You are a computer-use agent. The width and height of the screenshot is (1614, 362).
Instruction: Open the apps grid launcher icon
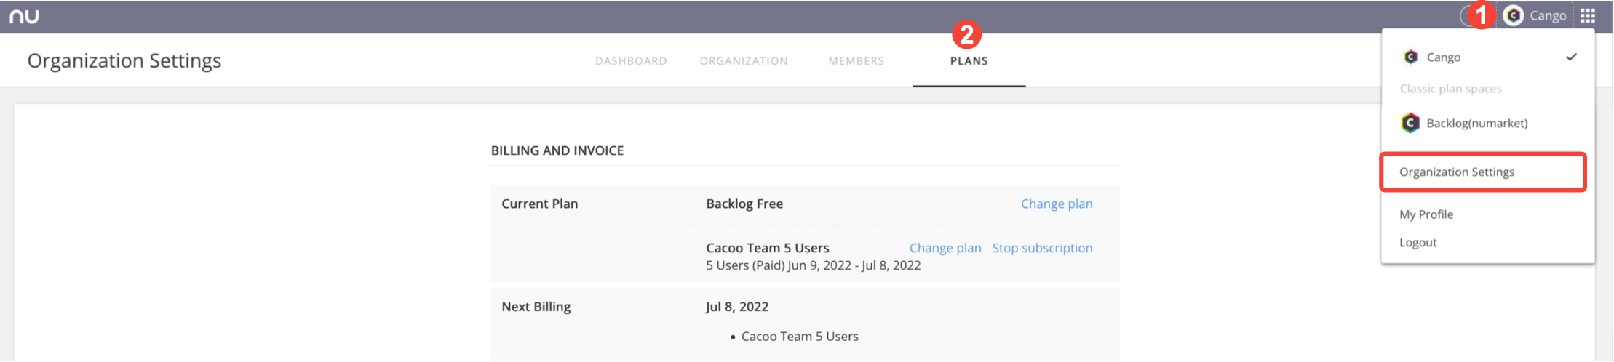point(1588,16)
